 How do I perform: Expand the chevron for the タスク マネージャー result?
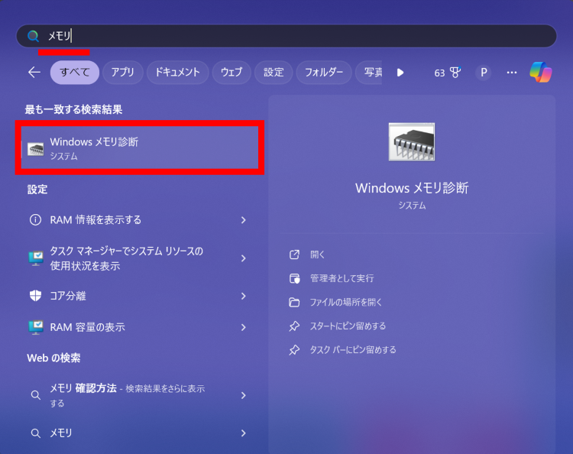(244, 258)
